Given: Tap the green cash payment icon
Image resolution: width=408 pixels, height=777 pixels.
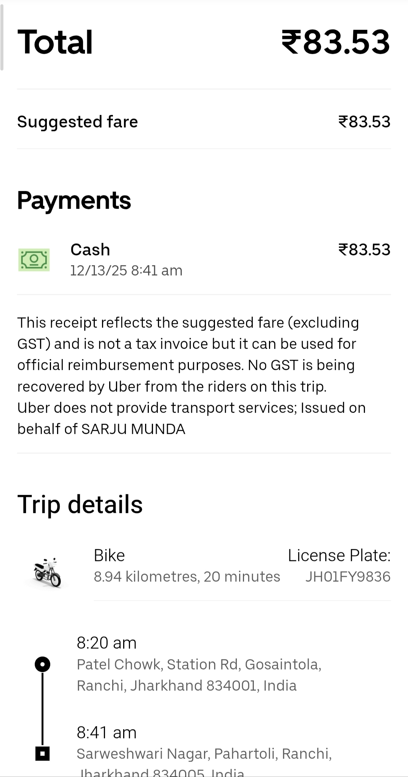Looking at the screenshot, I should coord(34,260).
